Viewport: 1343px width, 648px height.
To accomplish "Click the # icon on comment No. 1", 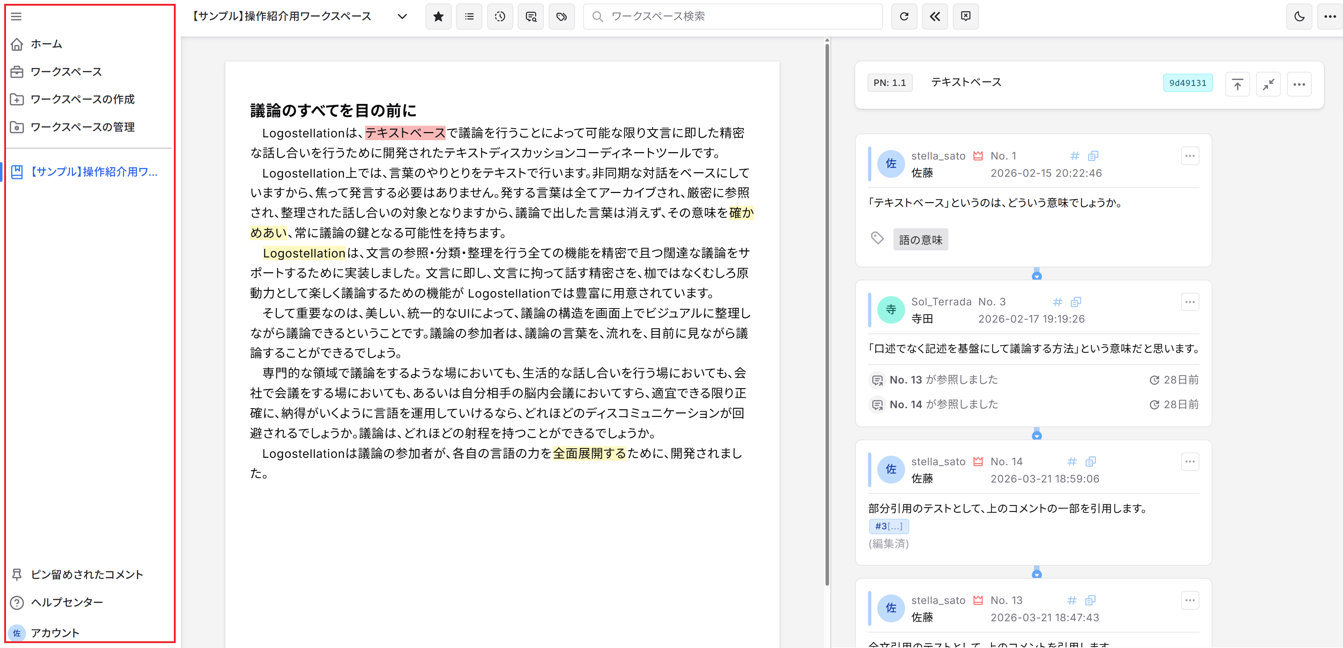I will coord(1074,155).
